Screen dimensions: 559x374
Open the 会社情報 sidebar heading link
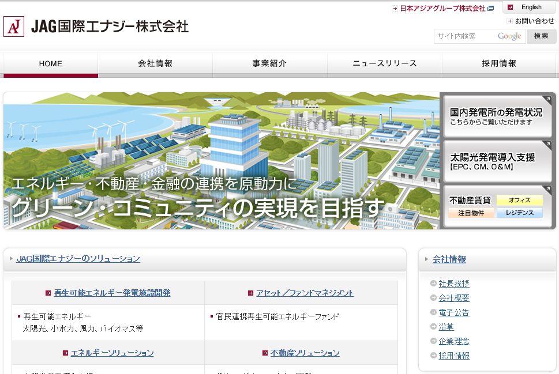point(449,259)
